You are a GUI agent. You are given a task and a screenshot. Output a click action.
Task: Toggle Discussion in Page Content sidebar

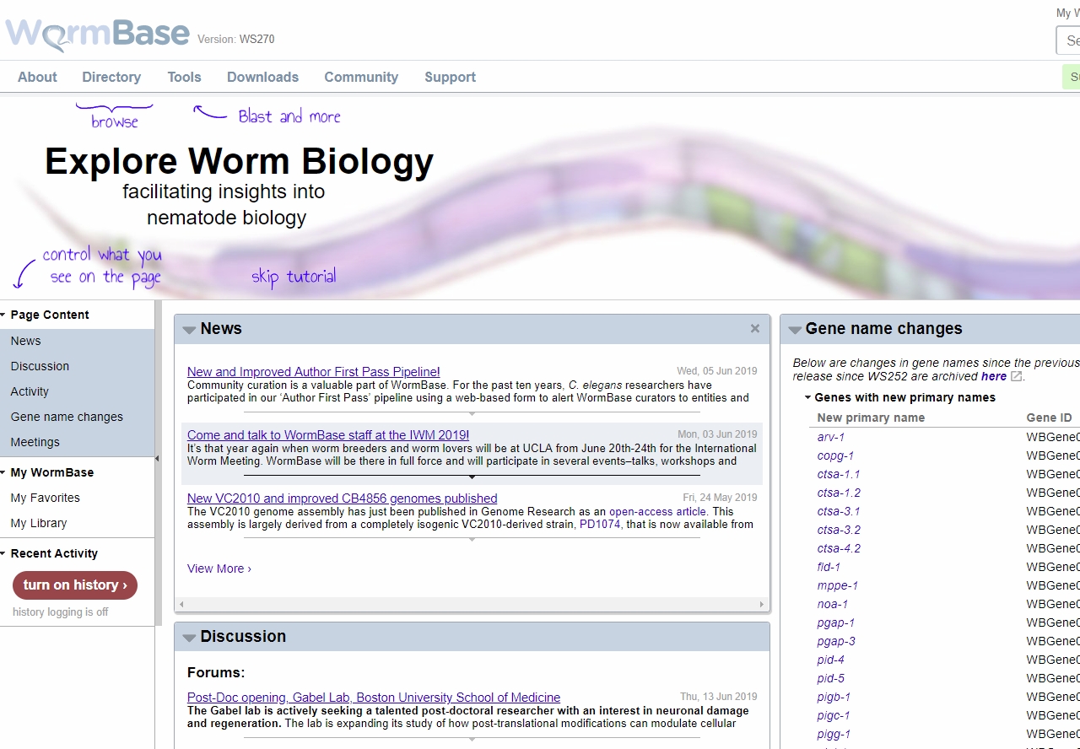77,366
